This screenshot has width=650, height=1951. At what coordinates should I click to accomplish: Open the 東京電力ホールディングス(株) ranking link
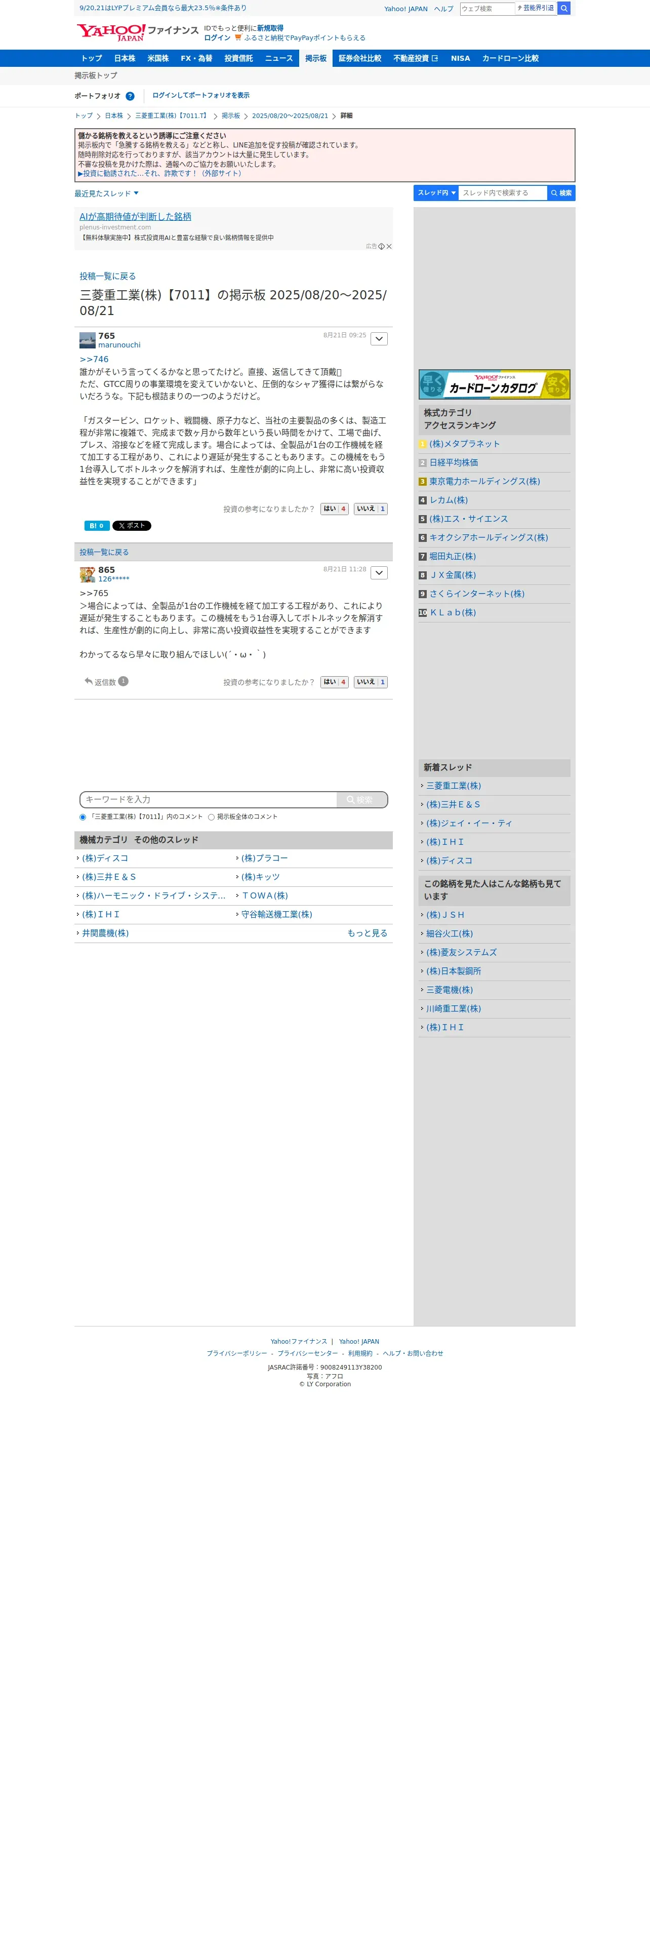[x=484, y=482]
